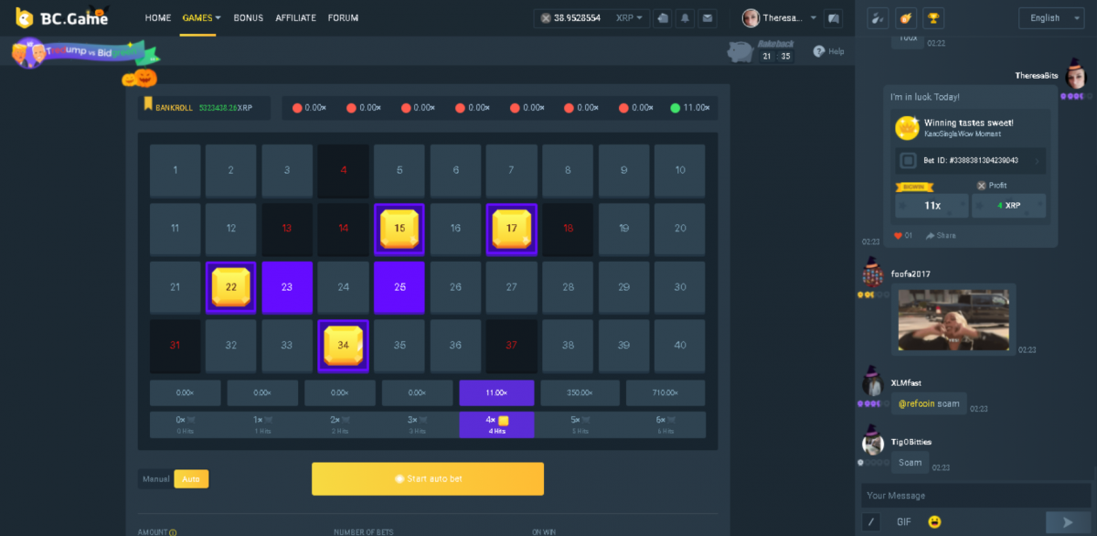
Task: Click the Help question mark icon
Action: [x=819, y=51]
